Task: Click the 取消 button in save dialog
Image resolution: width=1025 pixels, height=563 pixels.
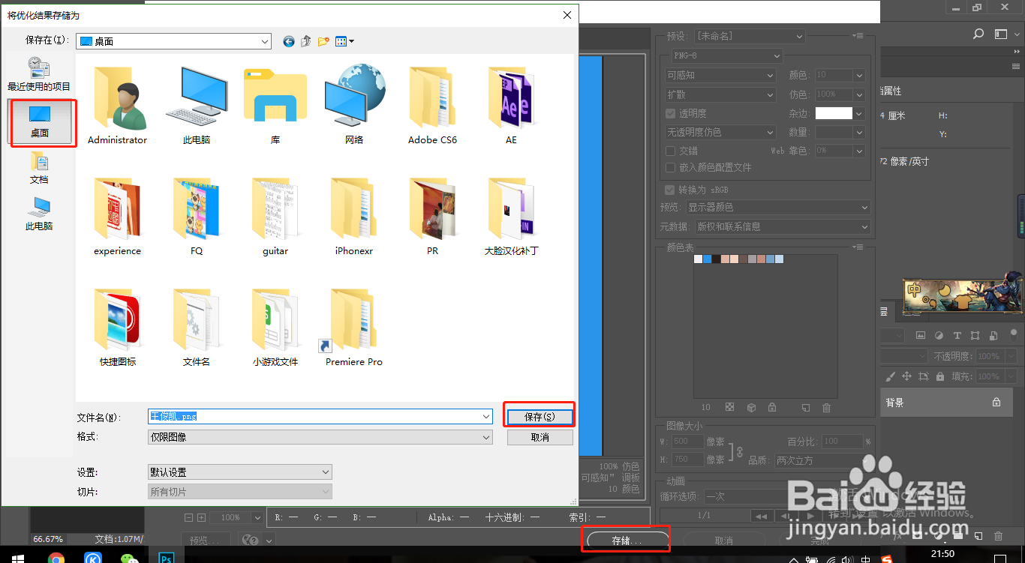Action: click(x=540, y=437)
